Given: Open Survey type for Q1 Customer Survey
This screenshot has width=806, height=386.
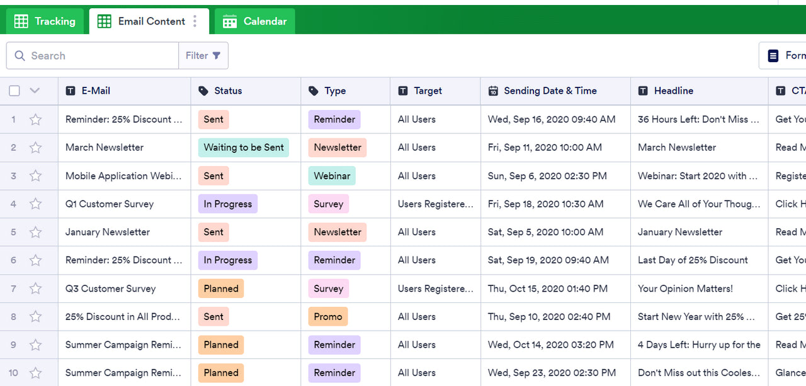Looking at the screenshot, I should click(329, 204).
